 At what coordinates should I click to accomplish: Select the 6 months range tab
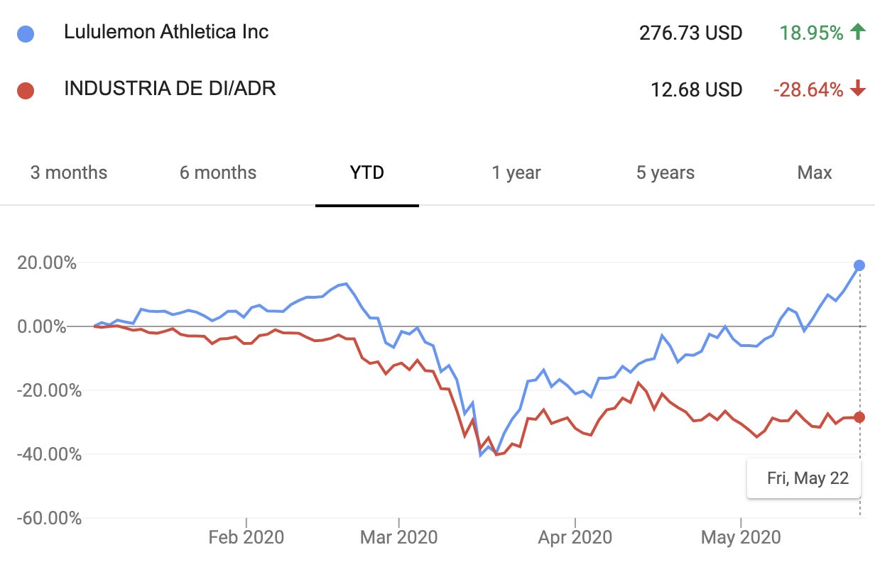tap(218, 172)
